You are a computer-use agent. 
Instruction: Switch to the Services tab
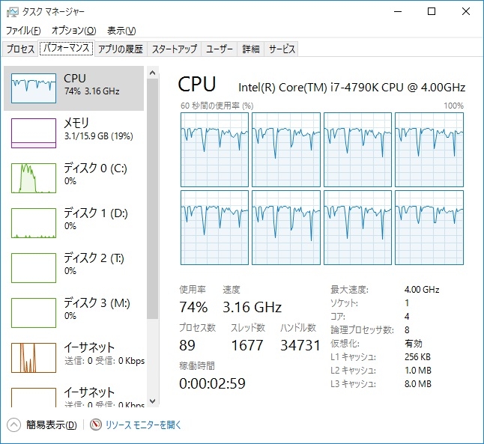[282, 49]
